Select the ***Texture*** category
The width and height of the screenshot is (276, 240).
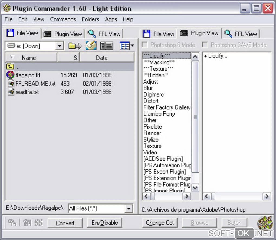(x=166, y=69)
